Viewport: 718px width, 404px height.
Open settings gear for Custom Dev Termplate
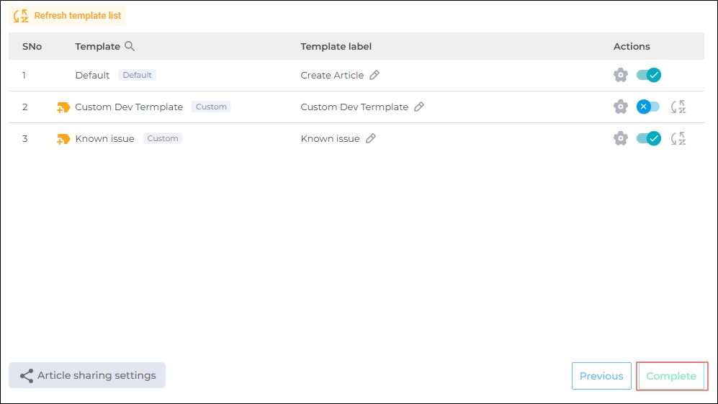point(621,107)
